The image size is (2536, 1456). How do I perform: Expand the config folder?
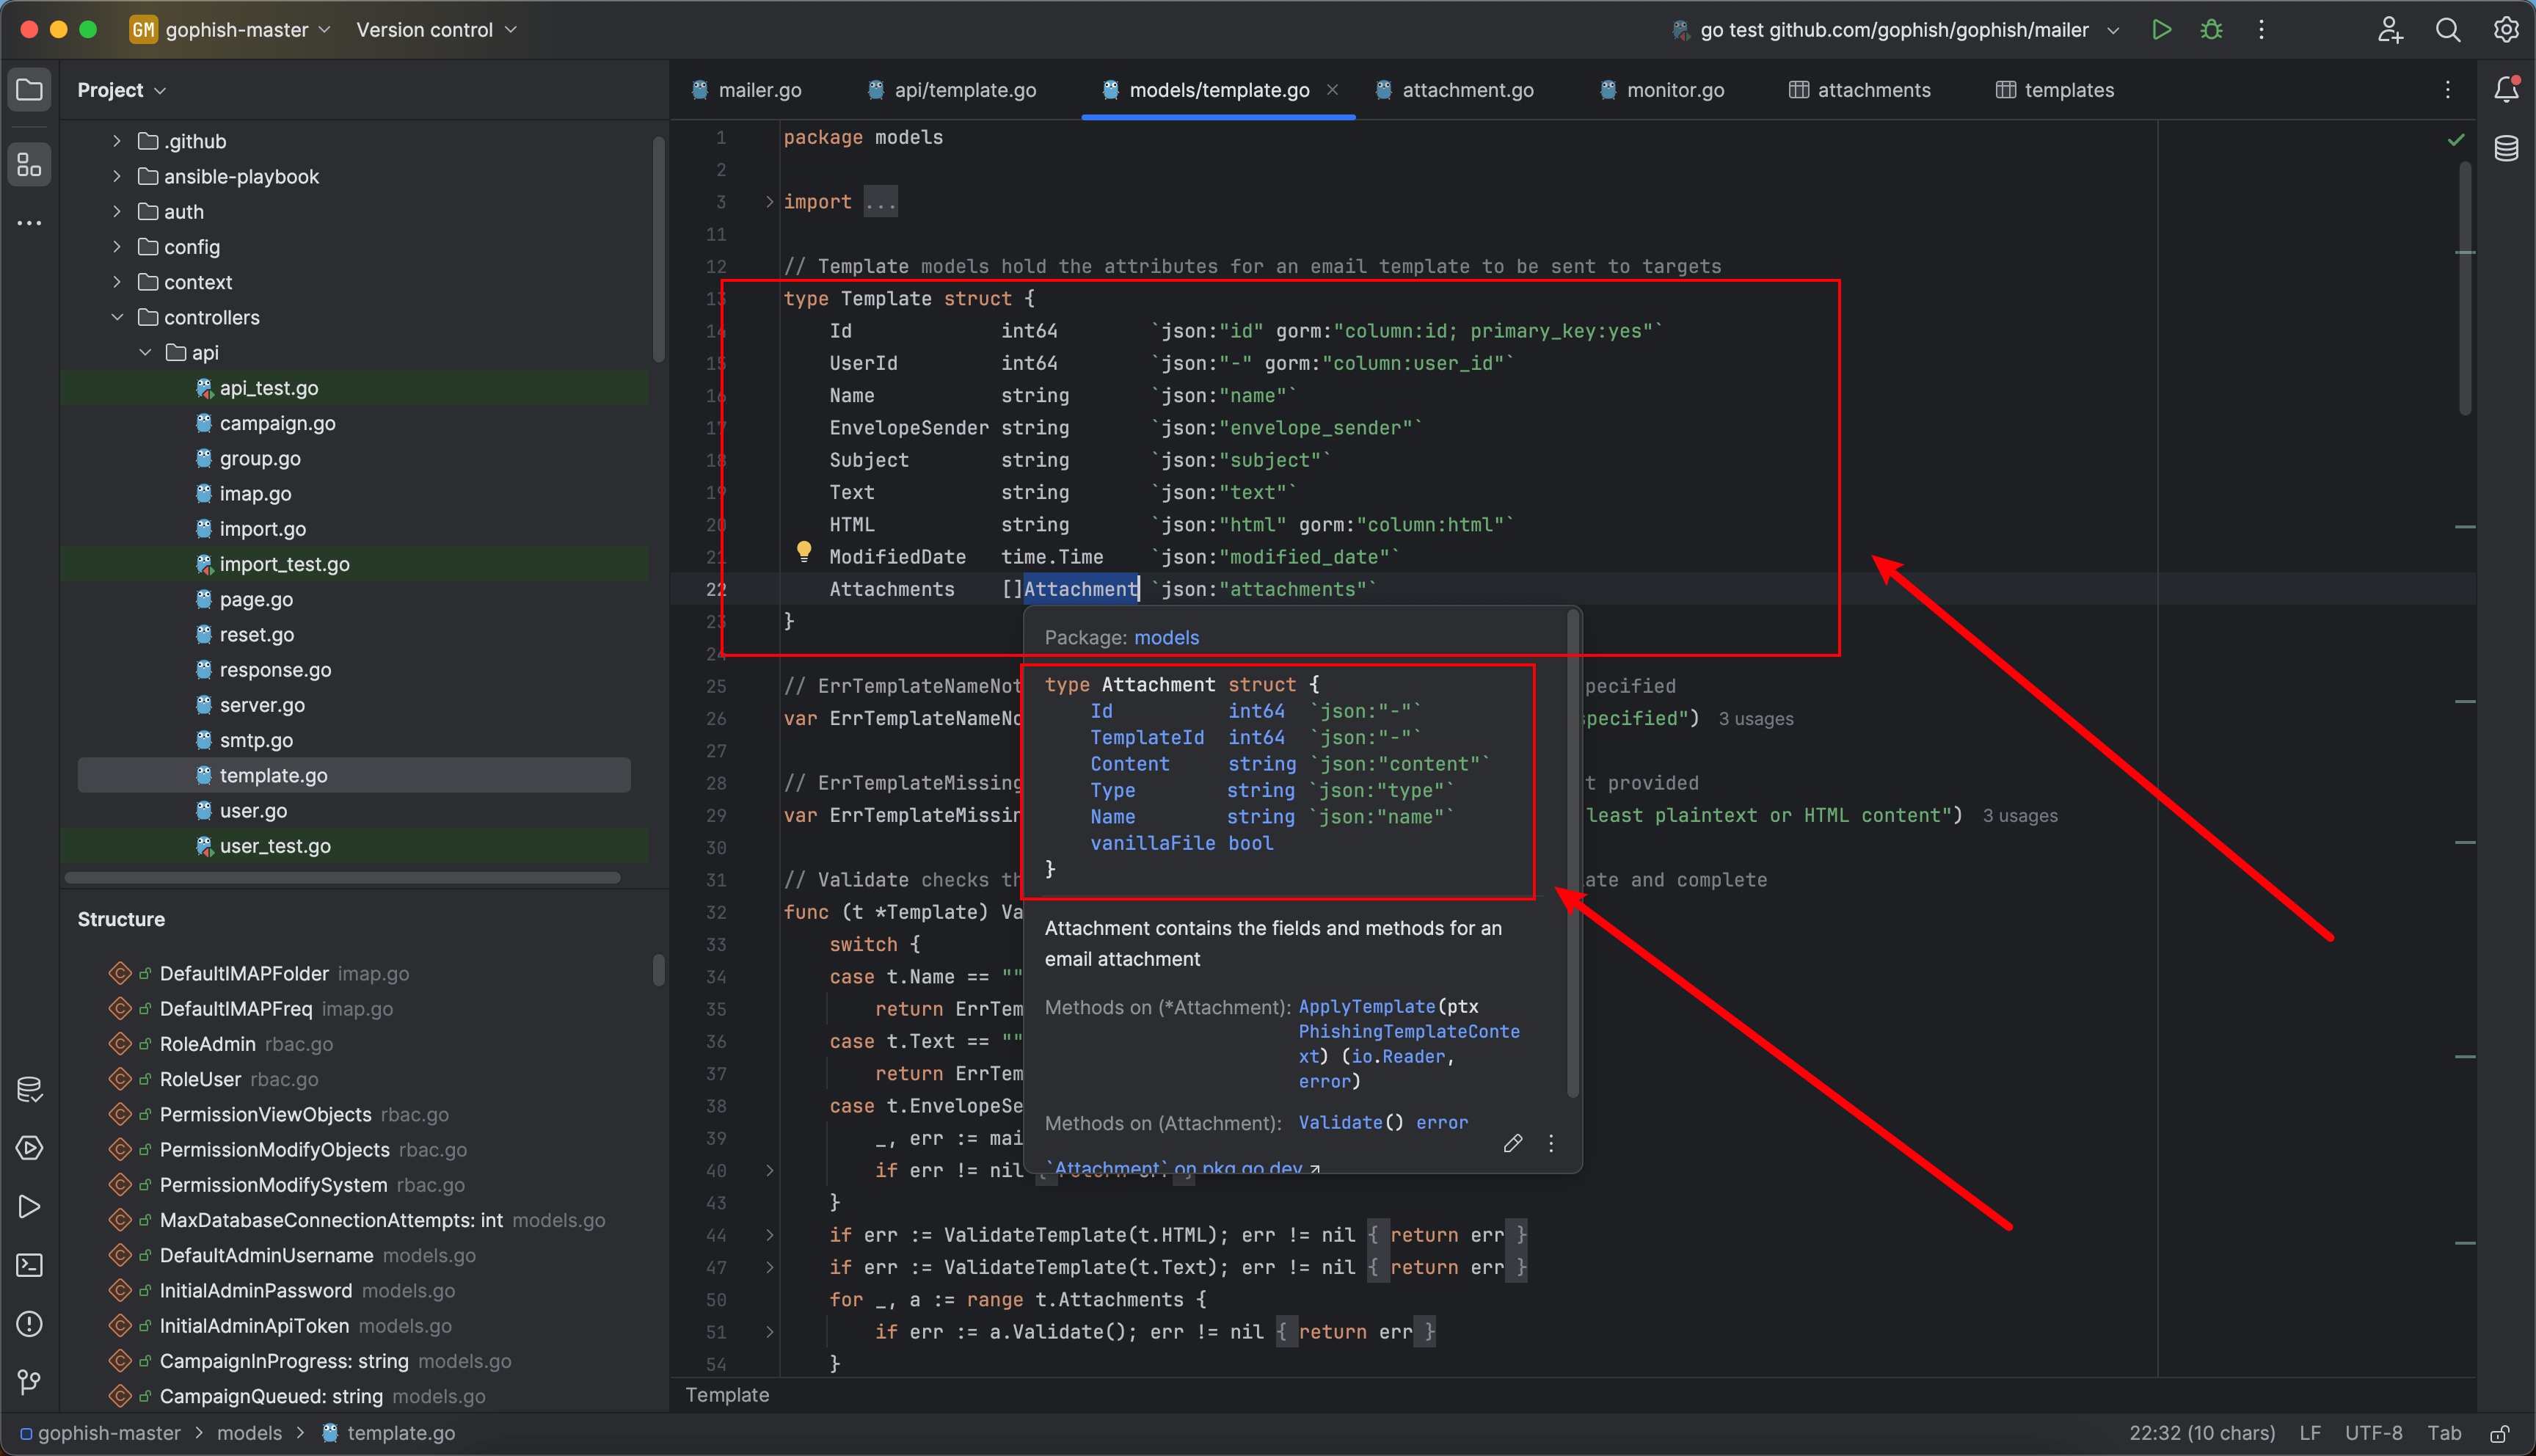coord(117,247)
